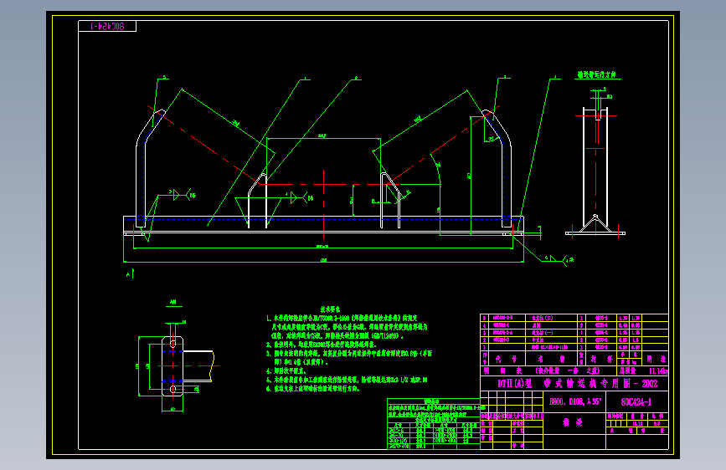Select the '横梁' part name in title block

[x=572, y=422]
